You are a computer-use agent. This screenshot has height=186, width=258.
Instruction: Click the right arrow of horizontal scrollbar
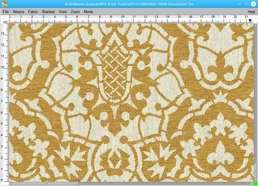coord(252,184)
